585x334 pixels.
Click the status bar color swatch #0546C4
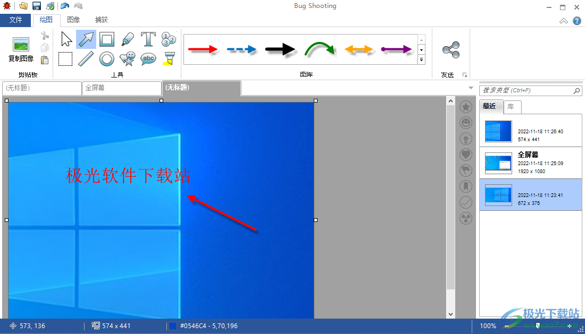pos(173,326)
